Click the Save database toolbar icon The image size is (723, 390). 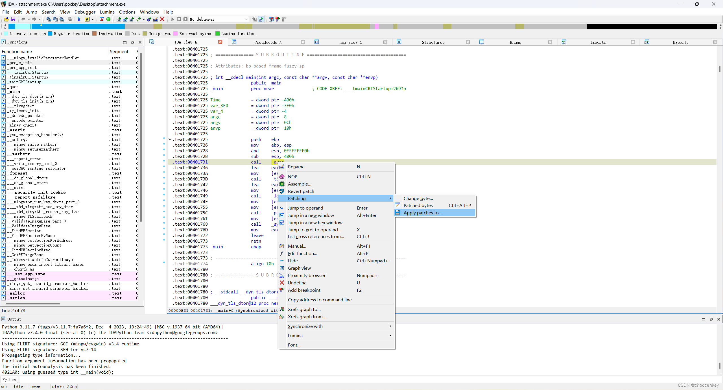[13, 19]
